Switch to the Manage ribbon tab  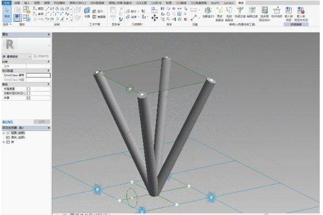[x=47, y=3]
